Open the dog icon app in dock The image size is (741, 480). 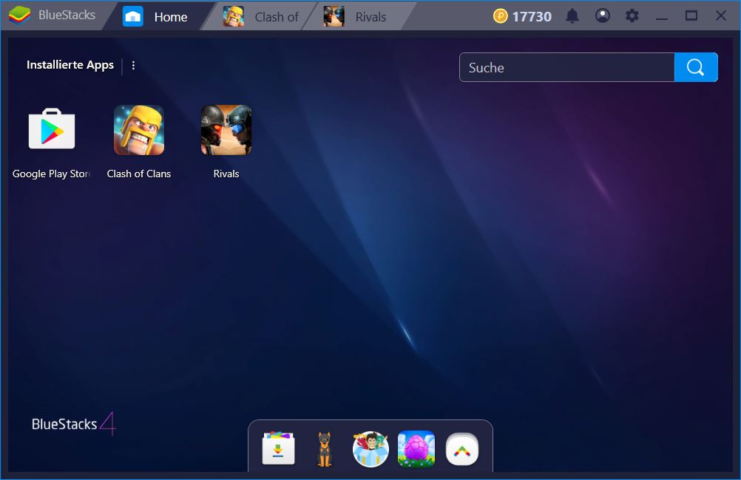[x=324, y=449]
